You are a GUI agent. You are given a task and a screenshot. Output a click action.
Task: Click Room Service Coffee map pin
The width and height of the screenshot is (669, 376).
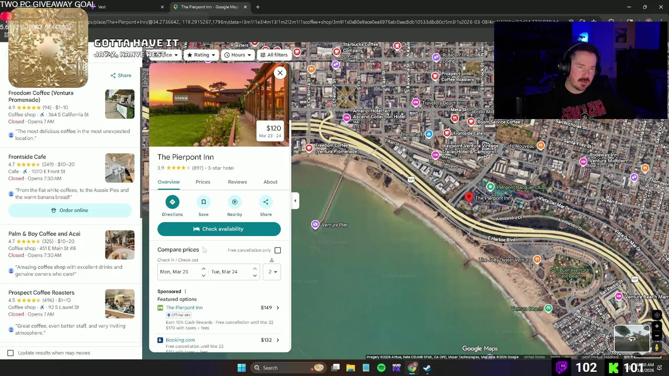[x=471, y=122]
